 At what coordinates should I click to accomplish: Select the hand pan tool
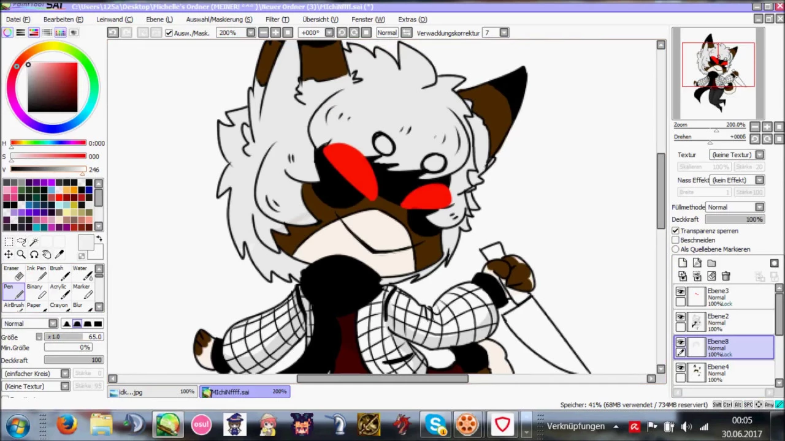point(47,254)
